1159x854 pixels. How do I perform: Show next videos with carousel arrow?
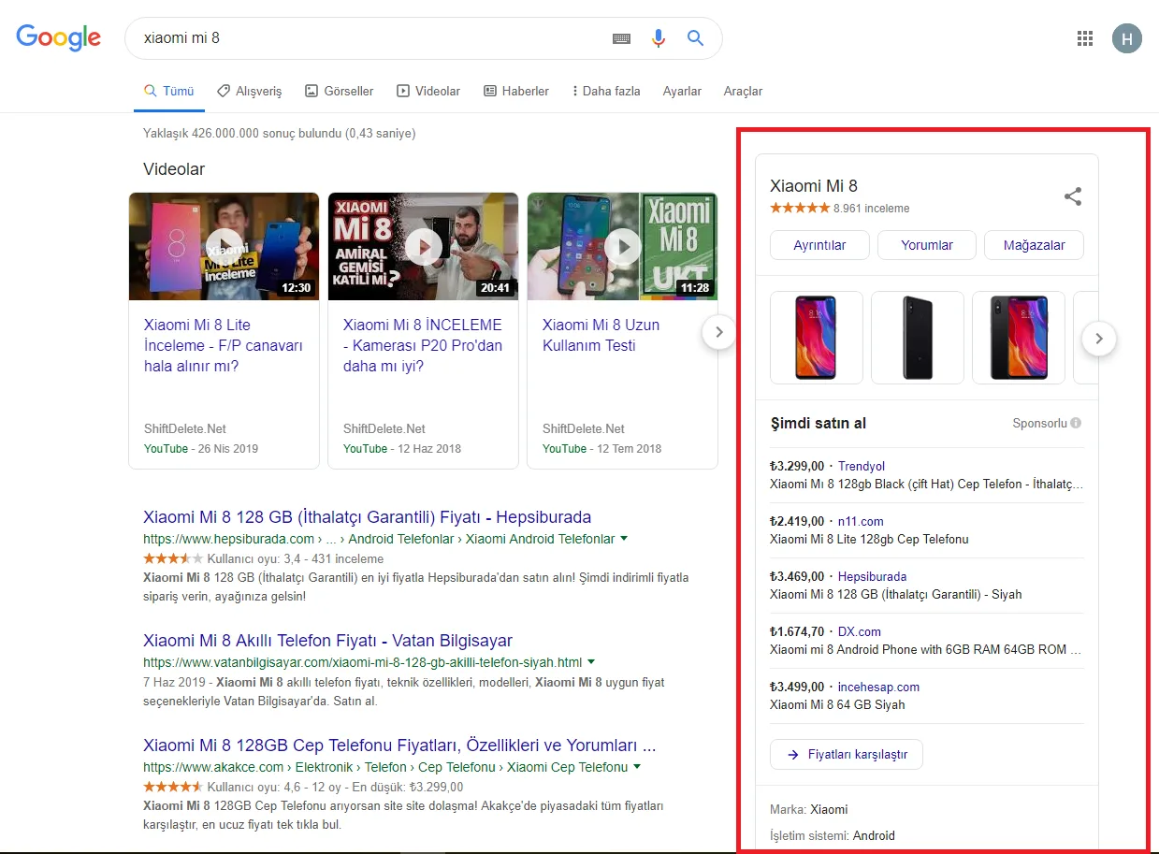coord(718,331)
